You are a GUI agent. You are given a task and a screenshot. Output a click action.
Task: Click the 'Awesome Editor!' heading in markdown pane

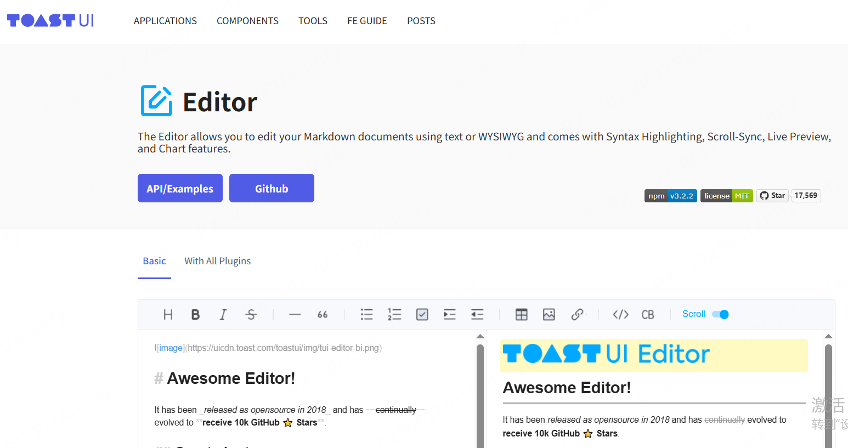(231, 378)
